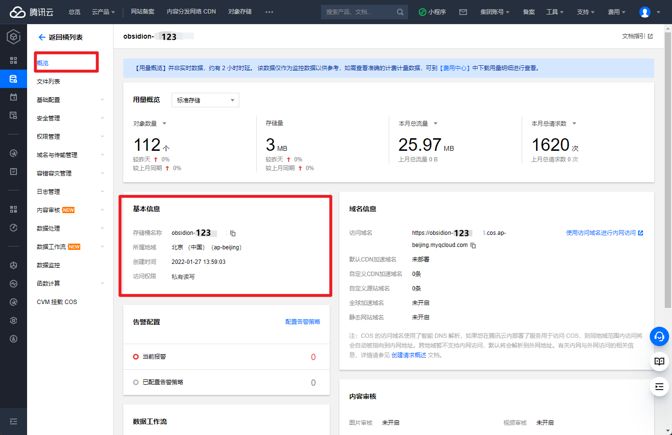672x435 pixels.
Task: Open the 本月总流量 metric dropdown arrow
Action: pyautogui.click(x=436, y=124)
